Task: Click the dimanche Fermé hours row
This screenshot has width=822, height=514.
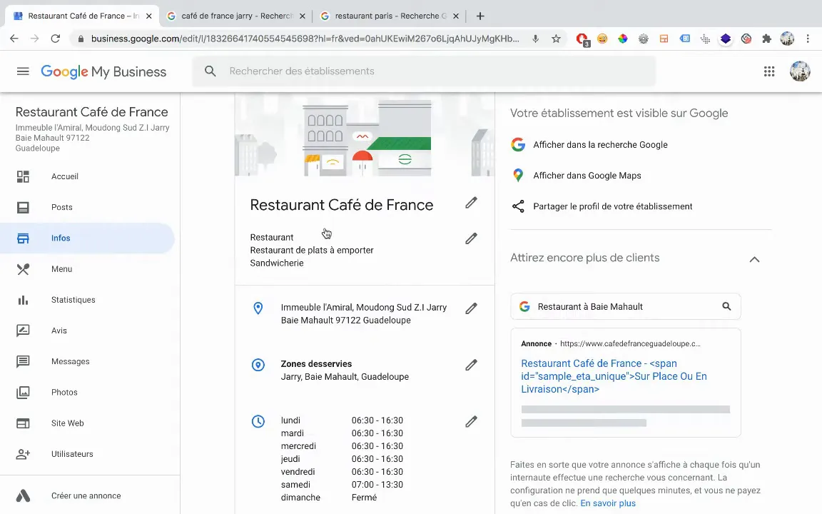Action: (329, 498)
